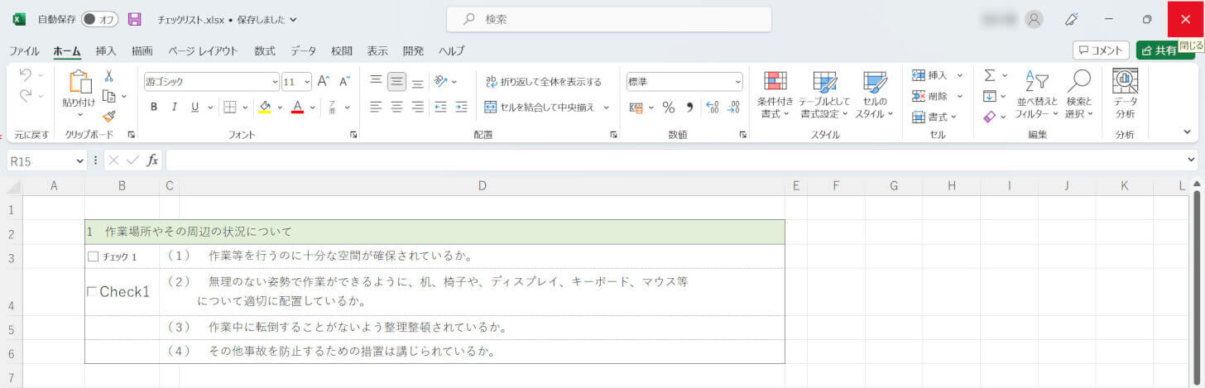Open the データ分析 tool
Image resolution: width=1205 pixels, height=388 pixels.
[1125, 93]
